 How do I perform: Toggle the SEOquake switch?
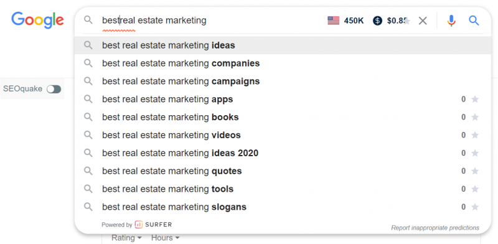coord(54,89)
